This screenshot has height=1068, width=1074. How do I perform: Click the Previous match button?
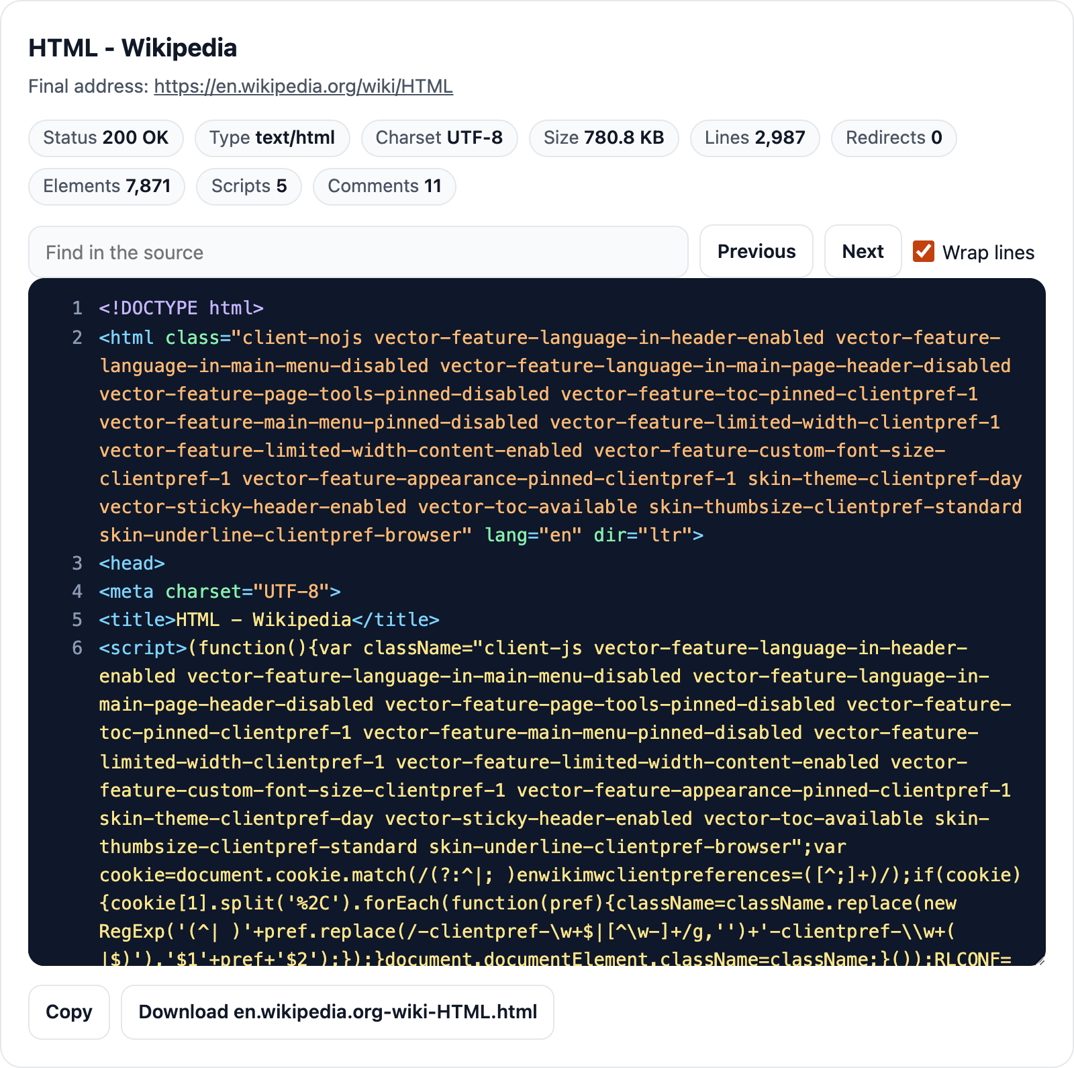click(x=756, y=251)
